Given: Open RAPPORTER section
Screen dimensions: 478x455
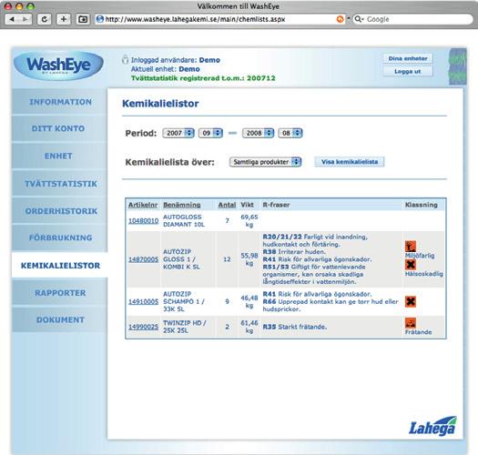Looking at the screenshot, I should tap(60, 293).
